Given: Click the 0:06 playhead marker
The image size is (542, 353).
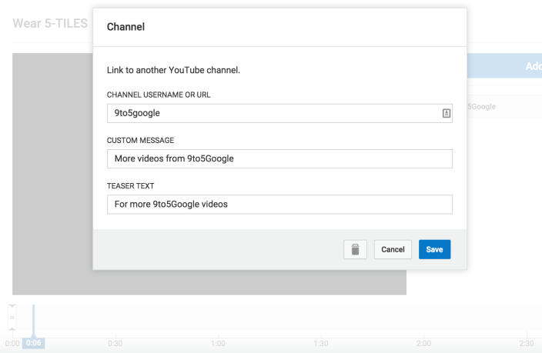Looking at the screenshot, I should pos(33,343).
